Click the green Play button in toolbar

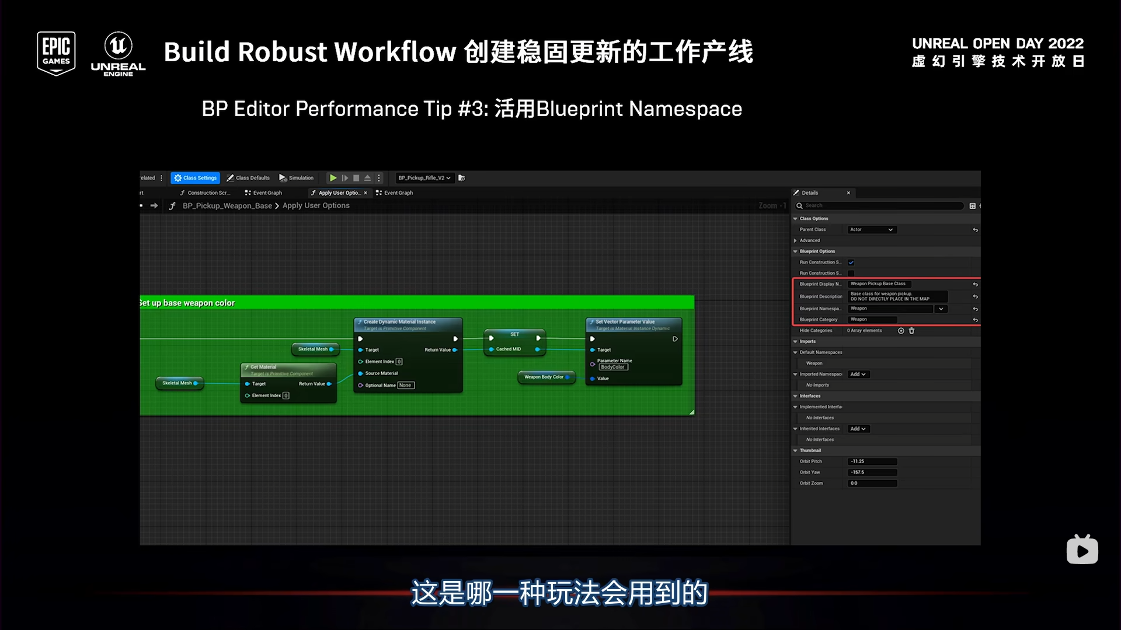[x=333, y=178]
